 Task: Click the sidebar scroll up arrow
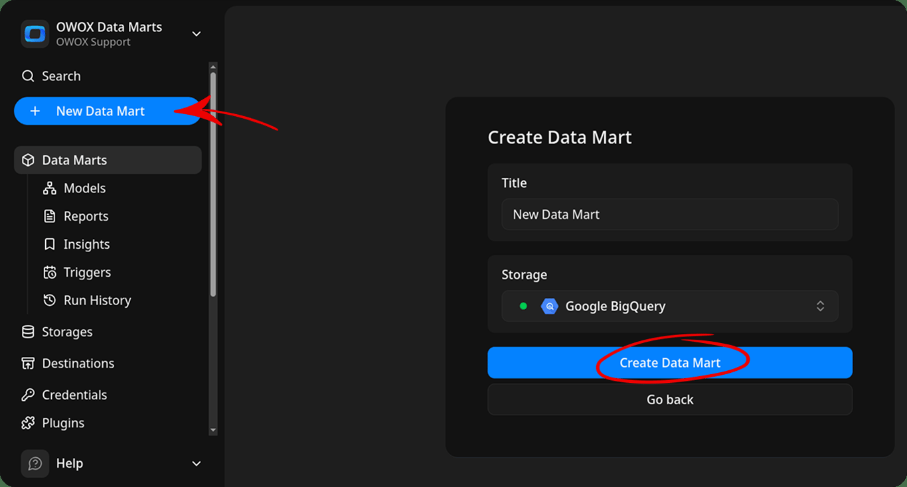tap(213, 66)
